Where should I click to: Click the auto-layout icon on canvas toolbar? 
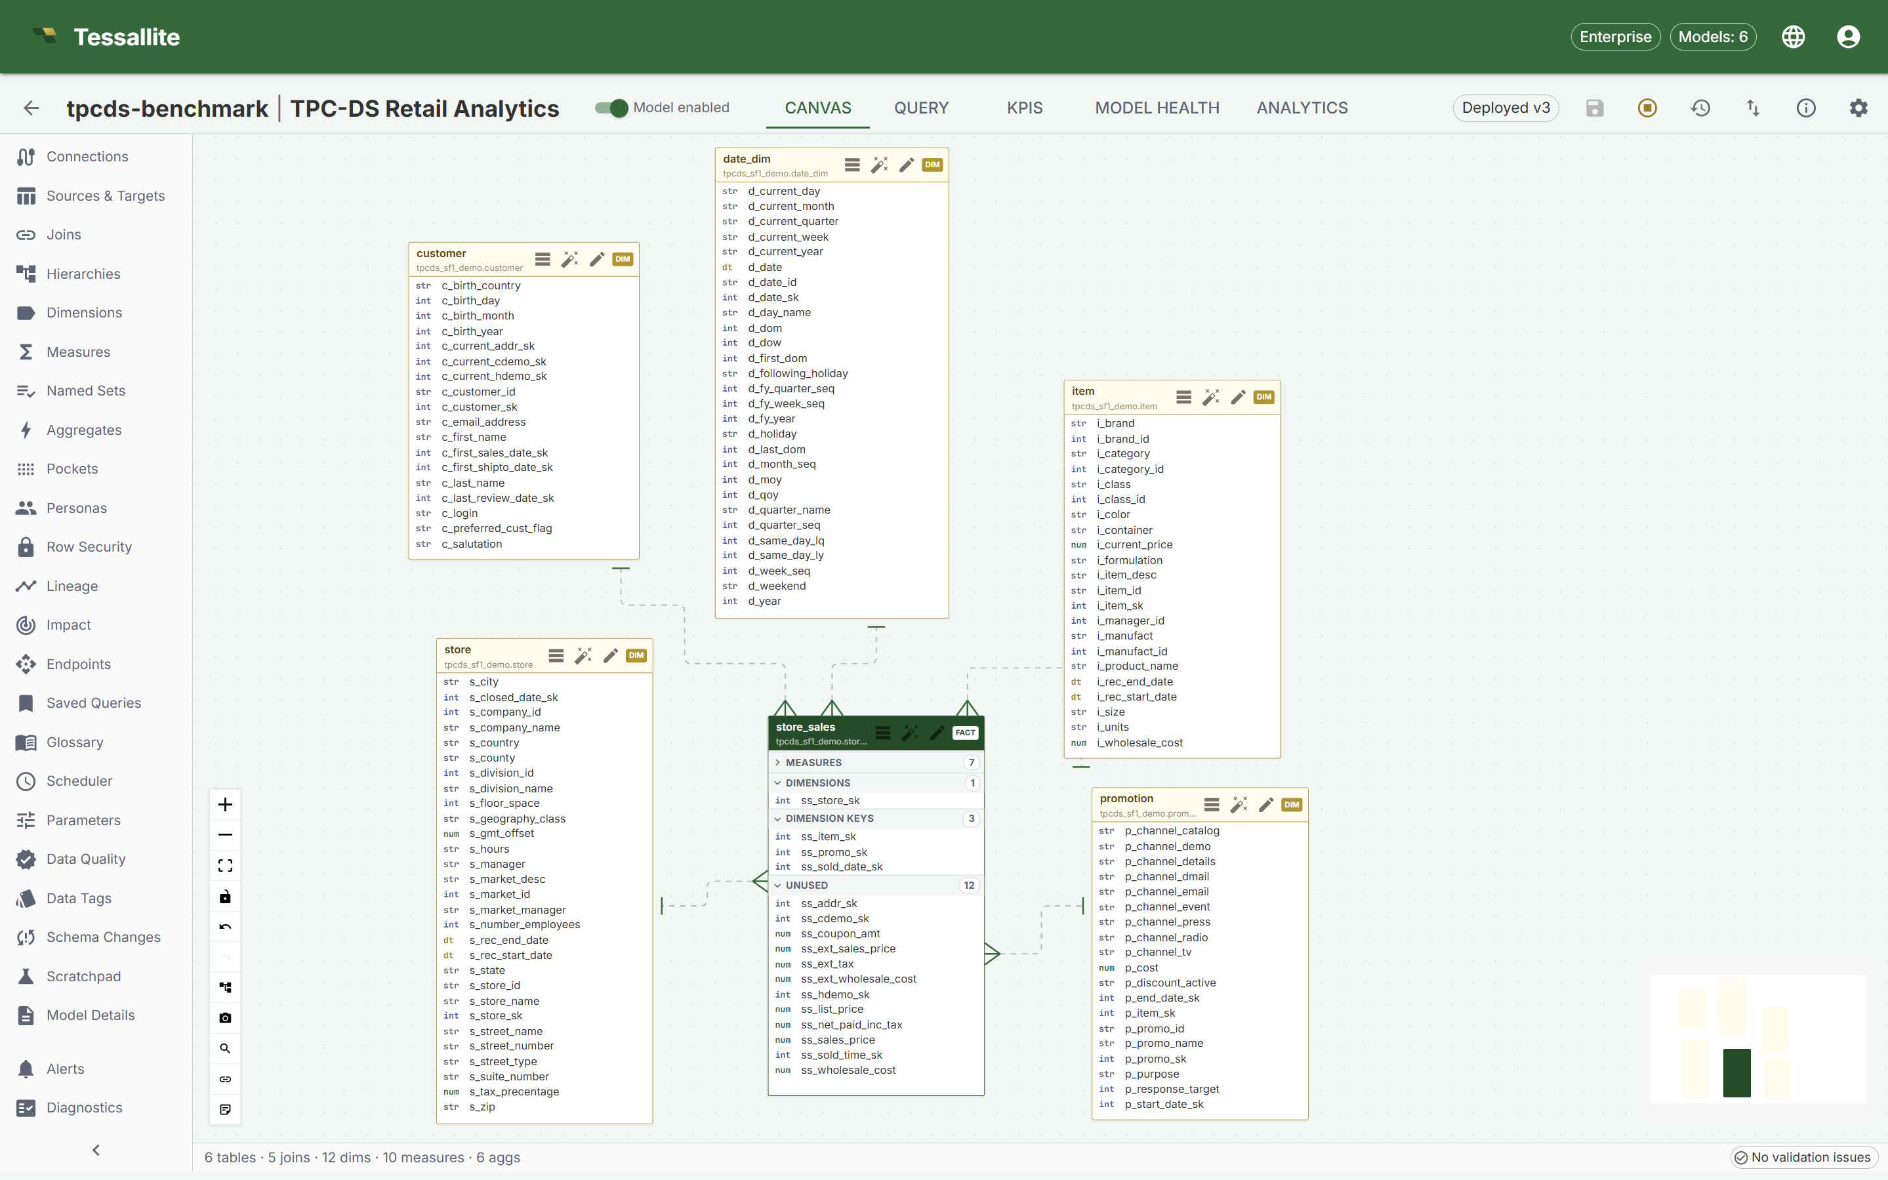226,987
